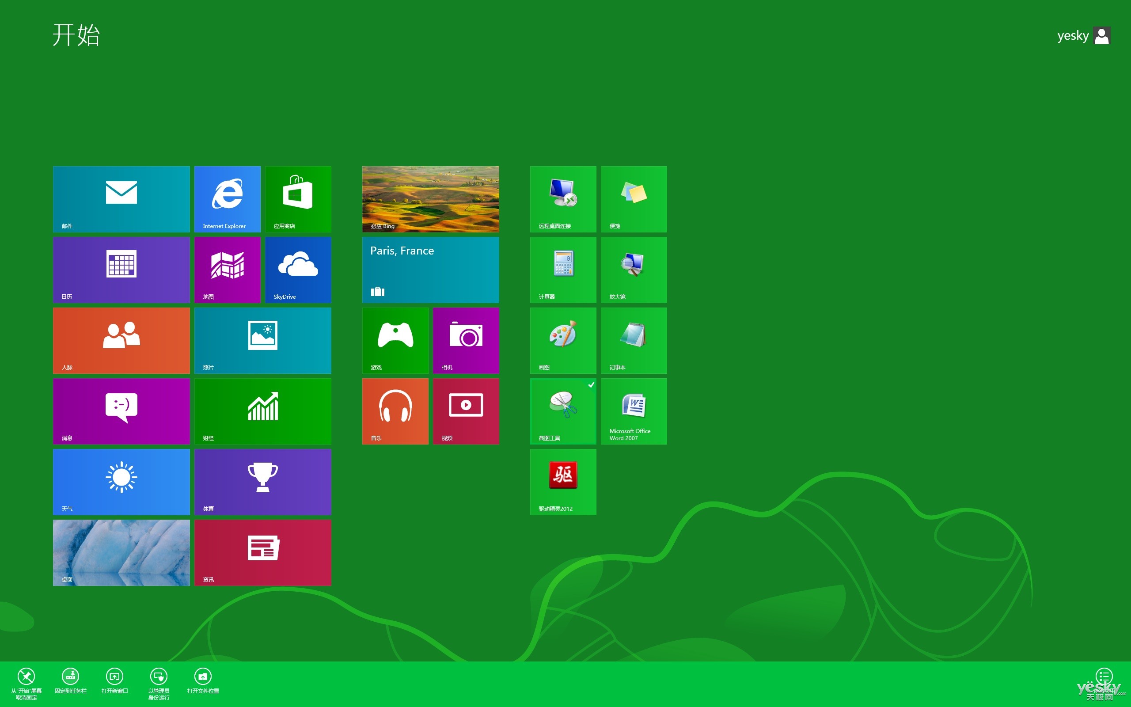Viewport: 1131px width, 707px height.
Task: Launch the 相机 Camera tile
Action: click(x=466, y=340)
